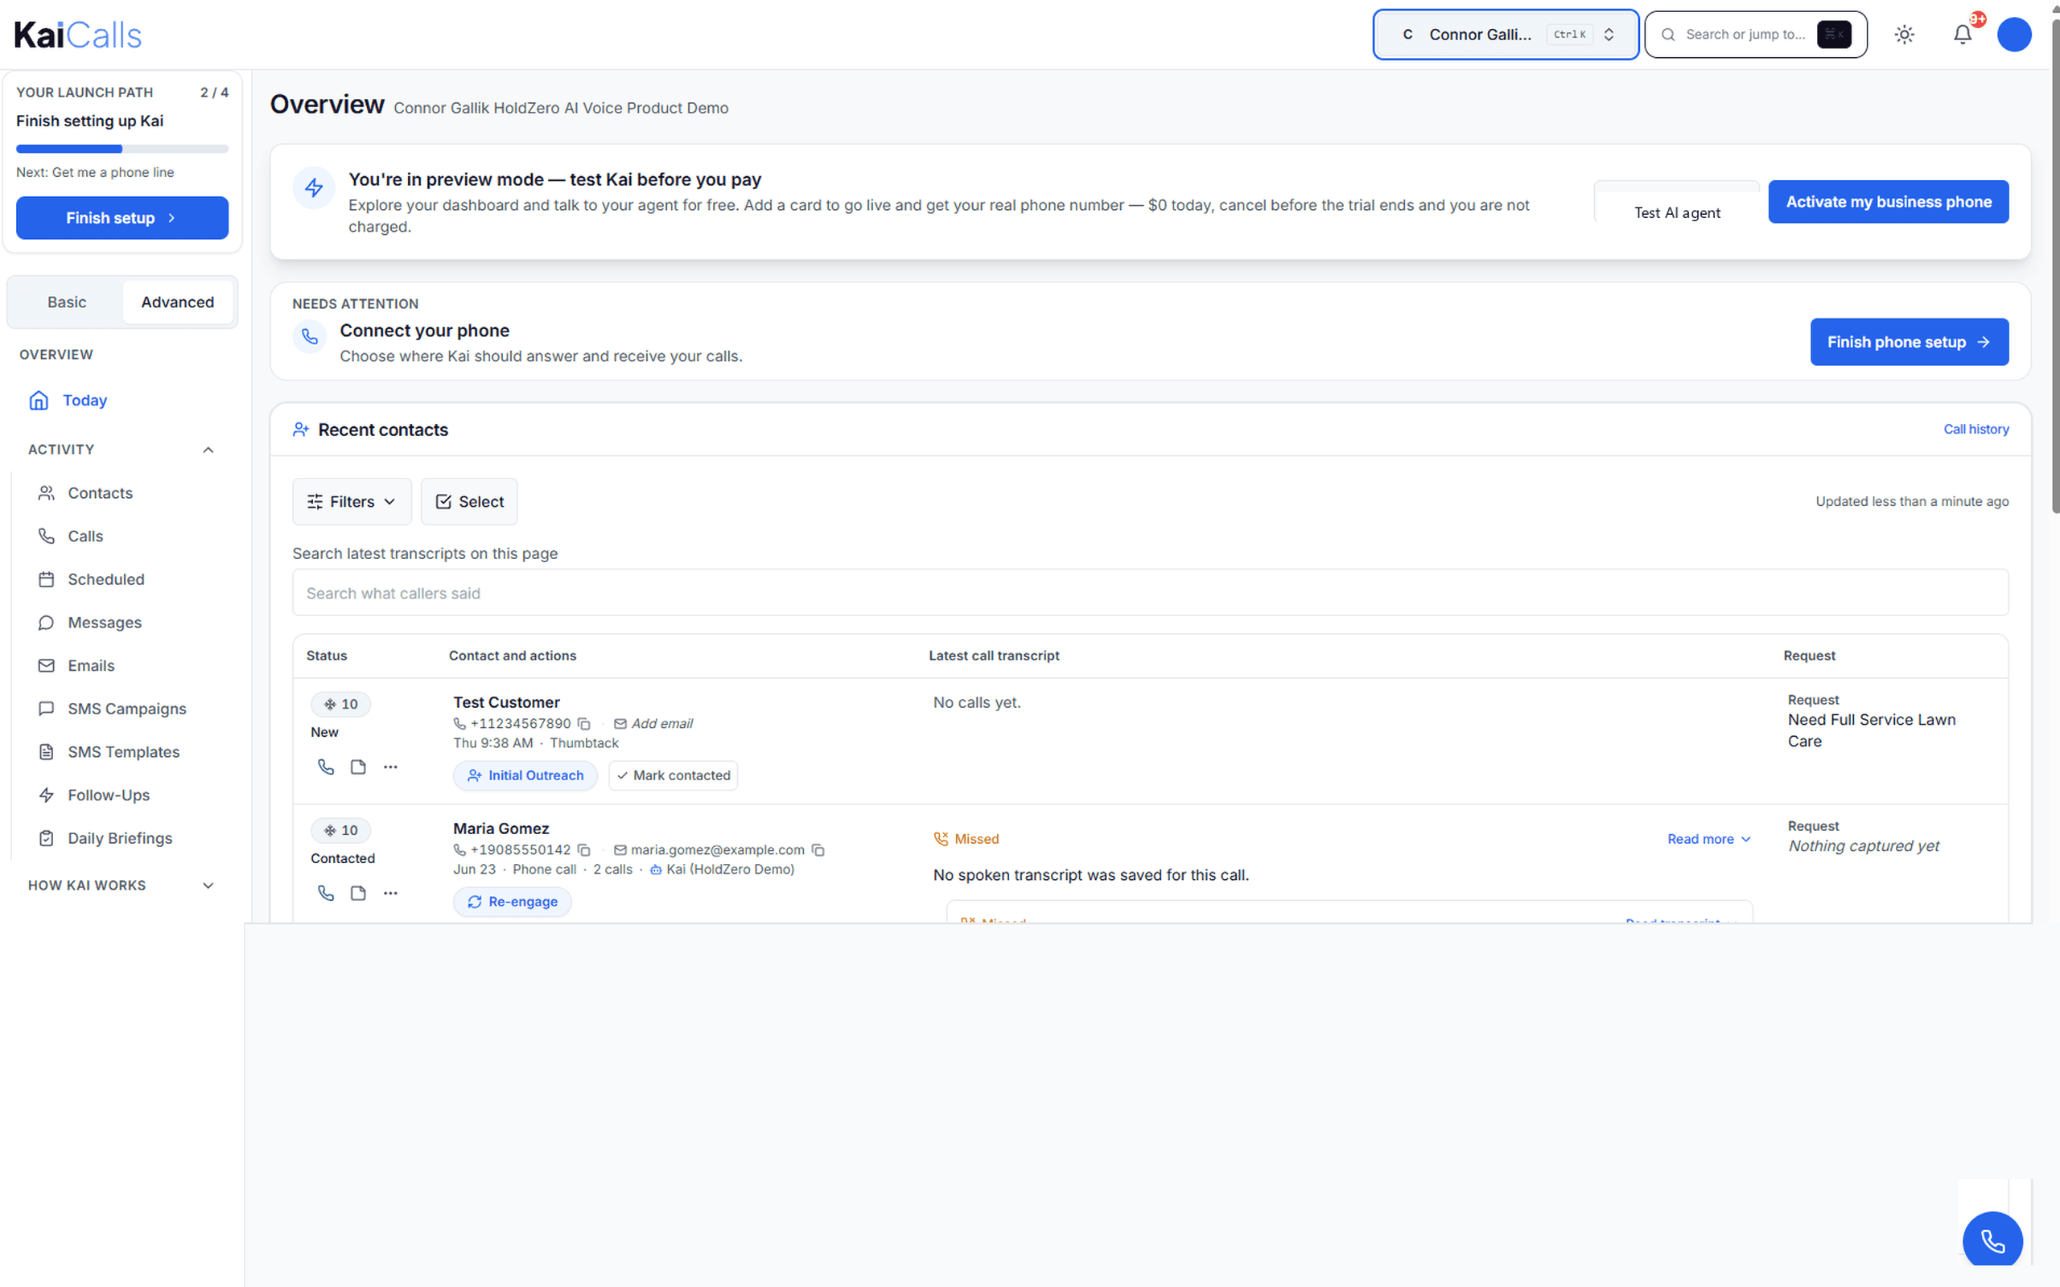
Task: Call Test Customer using the phone icon
Action: 326,767
